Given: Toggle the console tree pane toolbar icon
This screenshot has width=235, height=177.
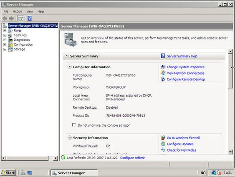Looking at the screenshot, I should click(x=21, y=19).
